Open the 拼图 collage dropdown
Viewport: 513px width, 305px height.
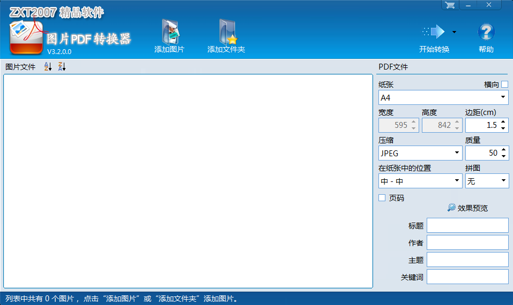[x=503, y=181]
